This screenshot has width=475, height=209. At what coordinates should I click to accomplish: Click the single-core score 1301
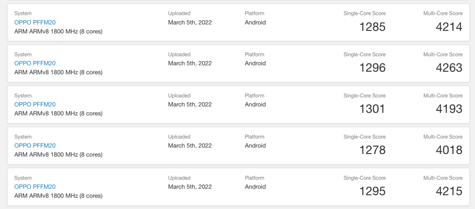(372, 109)
